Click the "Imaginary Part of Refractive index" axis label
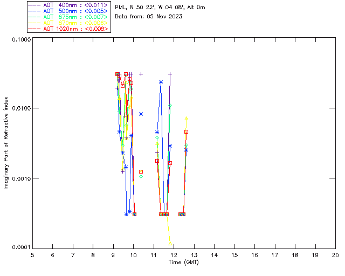 (x=6, y=143)
